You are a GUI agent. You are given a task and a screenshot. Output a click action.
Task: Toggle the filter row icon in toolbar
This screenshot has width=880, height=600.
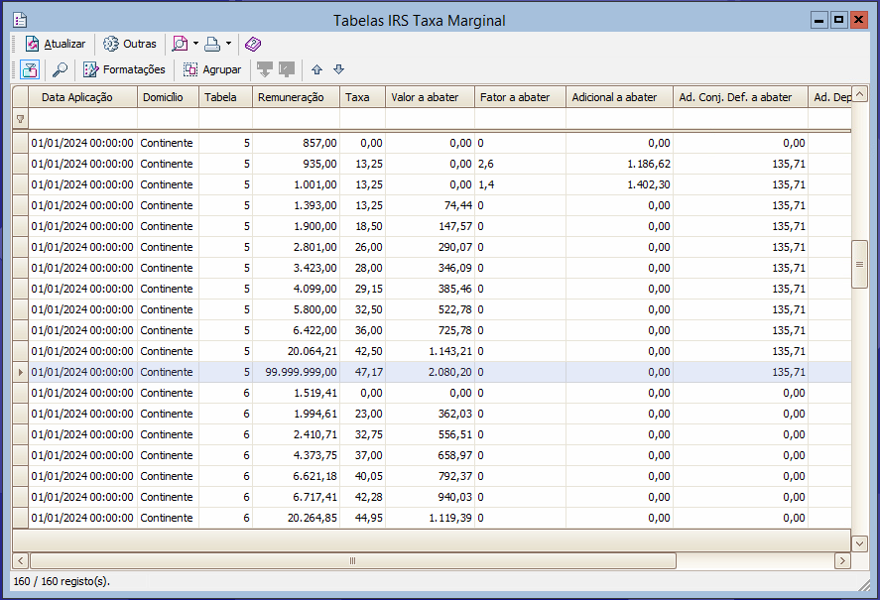(x=29, y=69)
